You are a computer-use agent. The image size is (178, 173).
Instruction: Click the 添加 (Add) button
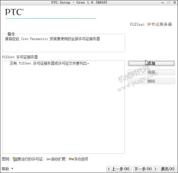(151, 63)
